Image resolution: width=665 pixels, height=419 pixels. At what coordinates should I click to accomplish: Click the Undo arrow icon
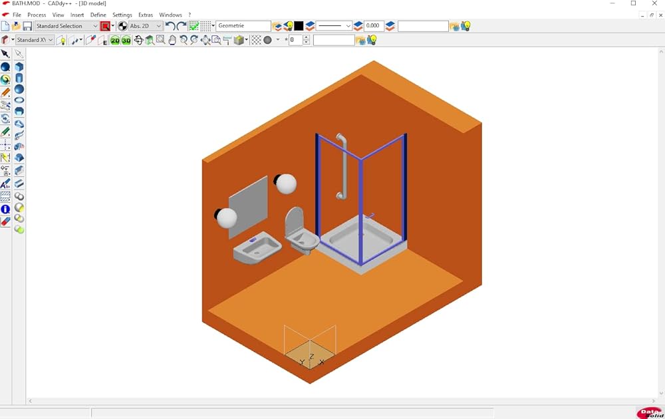[x=170, y=26]
